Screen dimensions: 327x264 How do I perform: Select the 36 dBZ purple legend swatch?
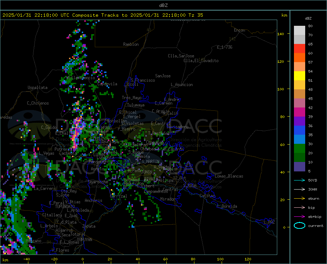(x=299, y=121)
